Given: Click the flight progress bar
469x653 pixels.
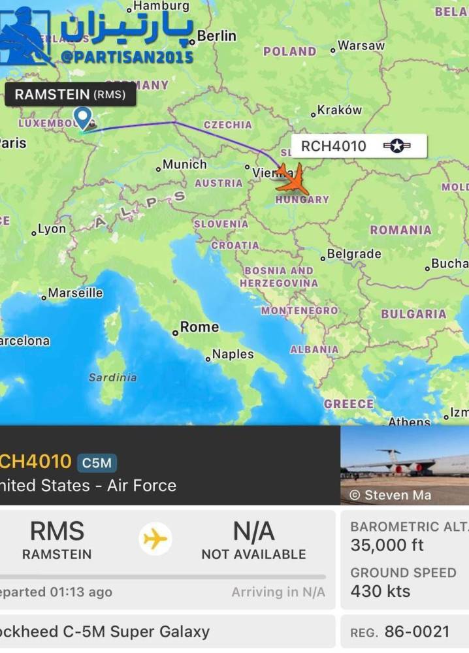Looking at the screenshot, I should tap(163, 577).
